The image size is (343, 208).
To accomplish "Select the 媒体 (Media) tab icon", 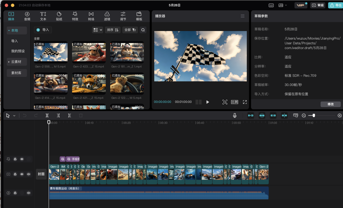I will 11,14.
